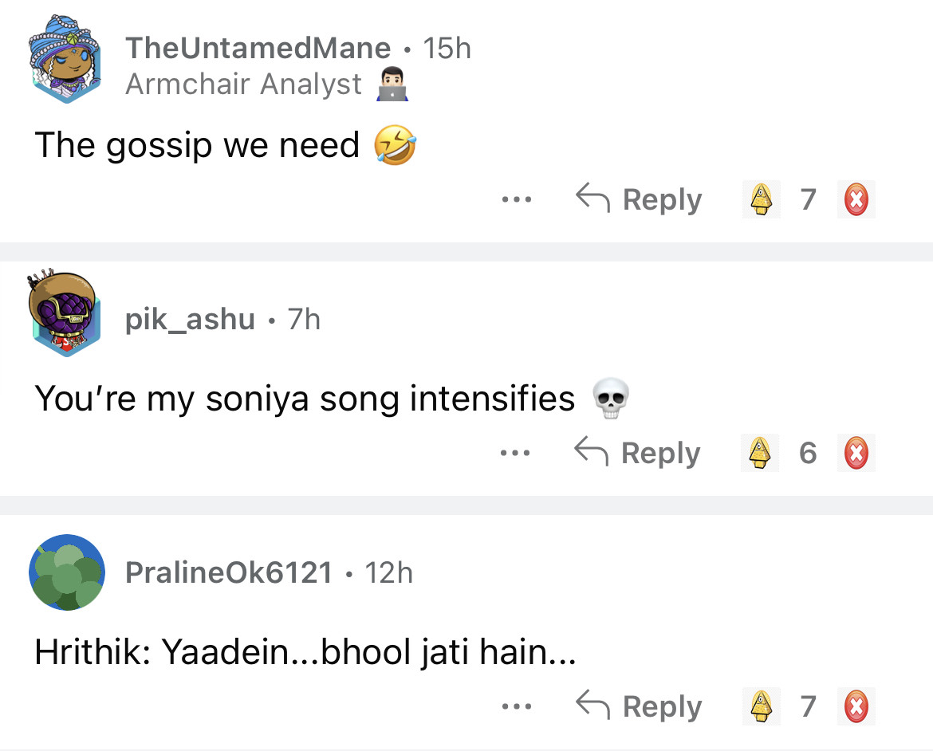Reply to PralineOk6121's Hrithik comment

[x=639, y=706]
